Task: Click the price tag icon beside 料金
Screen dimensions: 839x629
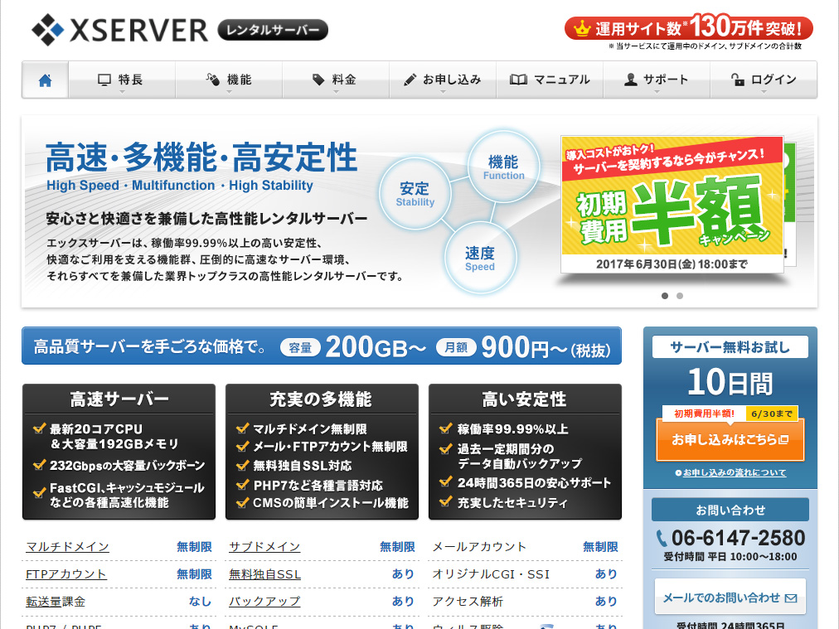Action: [318, 80]
